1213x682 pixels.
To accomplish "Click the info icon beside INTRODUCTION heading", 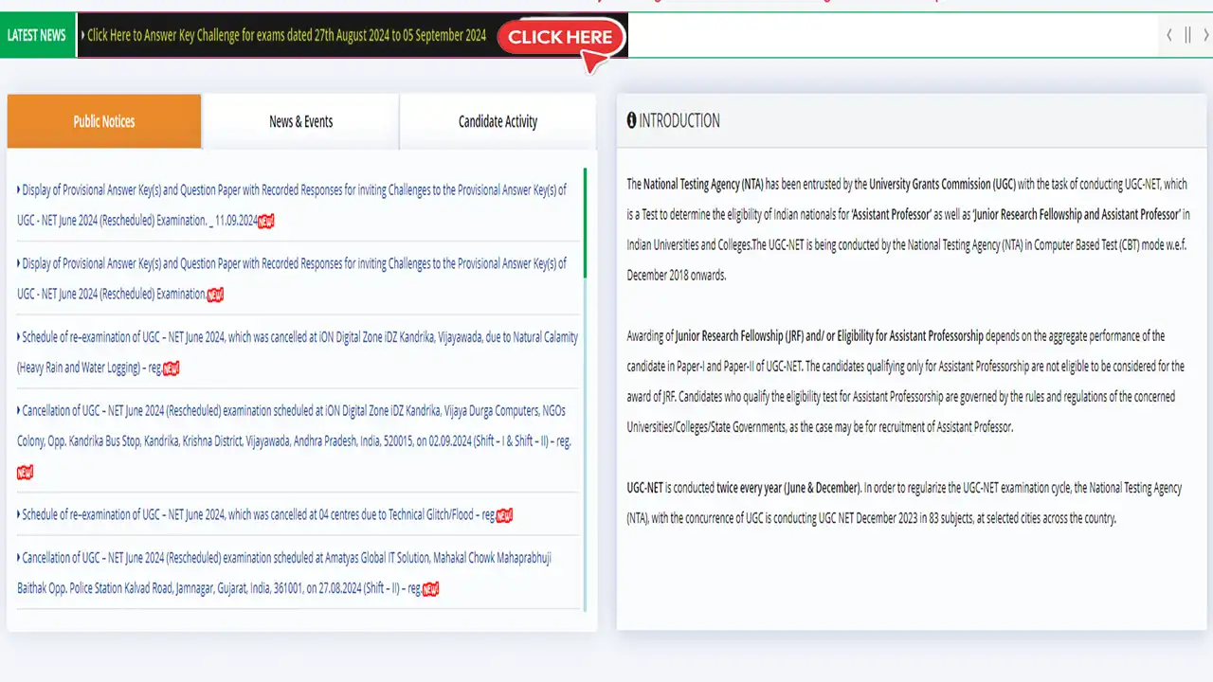I will 632,120.
